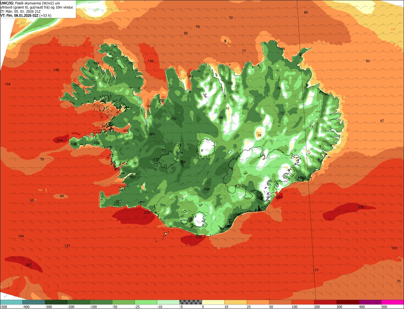404x309 pixels.
Task: Click the map value -152 in northwest Iceland
Action: pyautogui.click(x=173, y=118)
